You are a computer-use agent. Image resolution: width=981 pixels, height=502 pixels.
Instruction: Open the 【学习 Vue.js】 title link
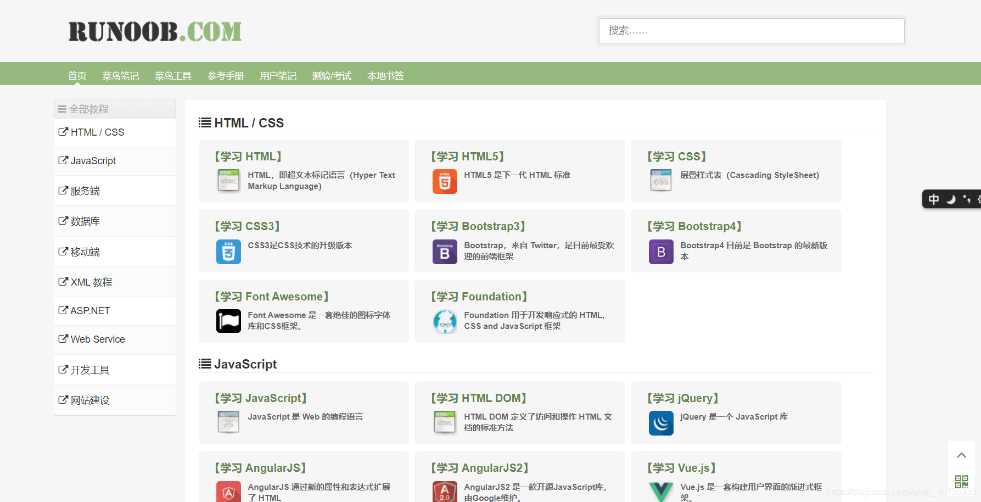681,468
